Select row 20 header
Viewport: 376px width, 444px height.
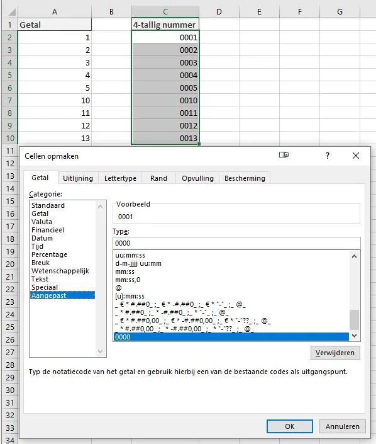pyautogui.click(x=9, y=264)
